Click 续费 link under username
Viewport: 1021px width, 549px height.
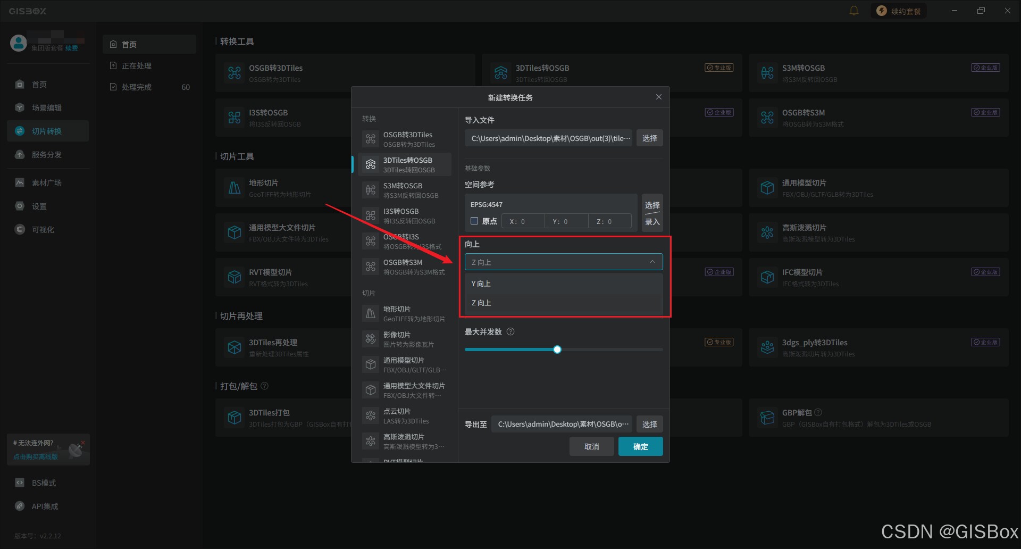point(72,48)
